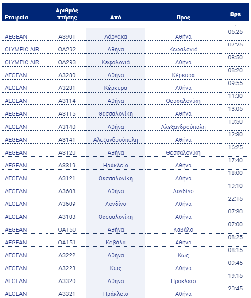Screen dimensions: 251x298
Task: Select the 22:15 time entry
Action: [x=235, y=199]
